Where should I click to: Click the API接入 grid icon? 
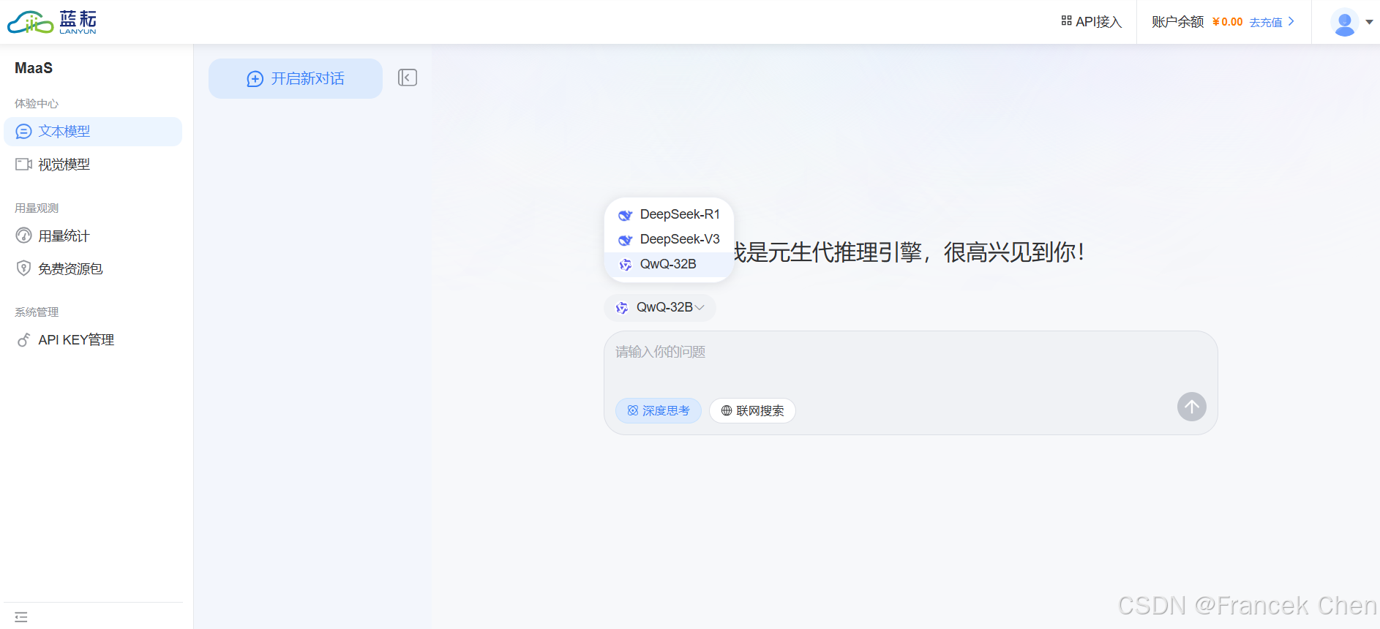click(1066, 21)
